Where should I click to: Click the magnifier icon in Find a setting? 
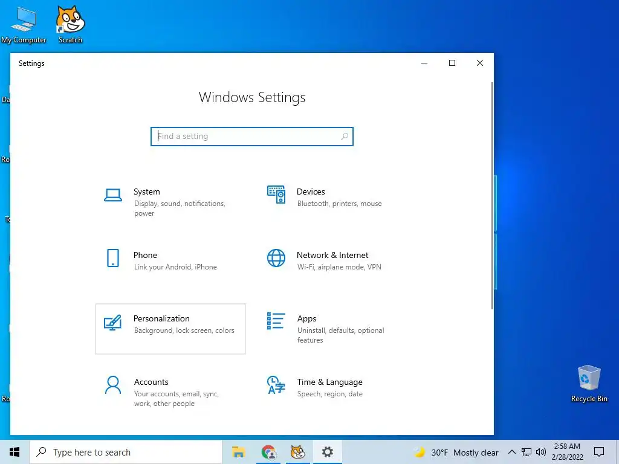[344, 136]
